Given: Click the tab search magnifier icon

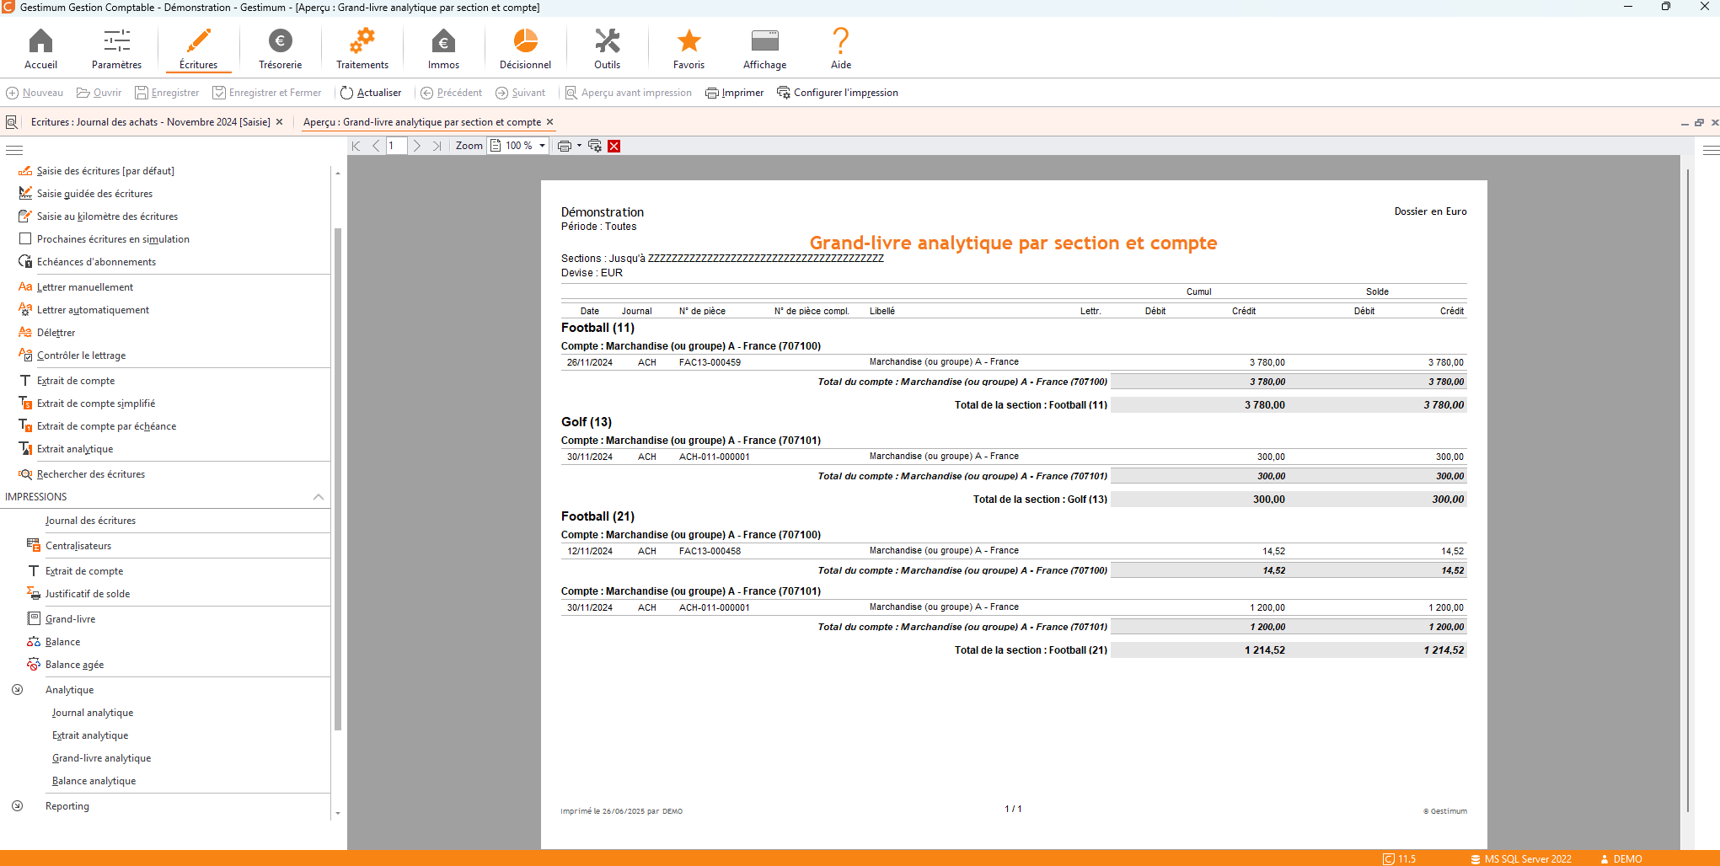Looking at the screenshot, I should pos(12,122).
